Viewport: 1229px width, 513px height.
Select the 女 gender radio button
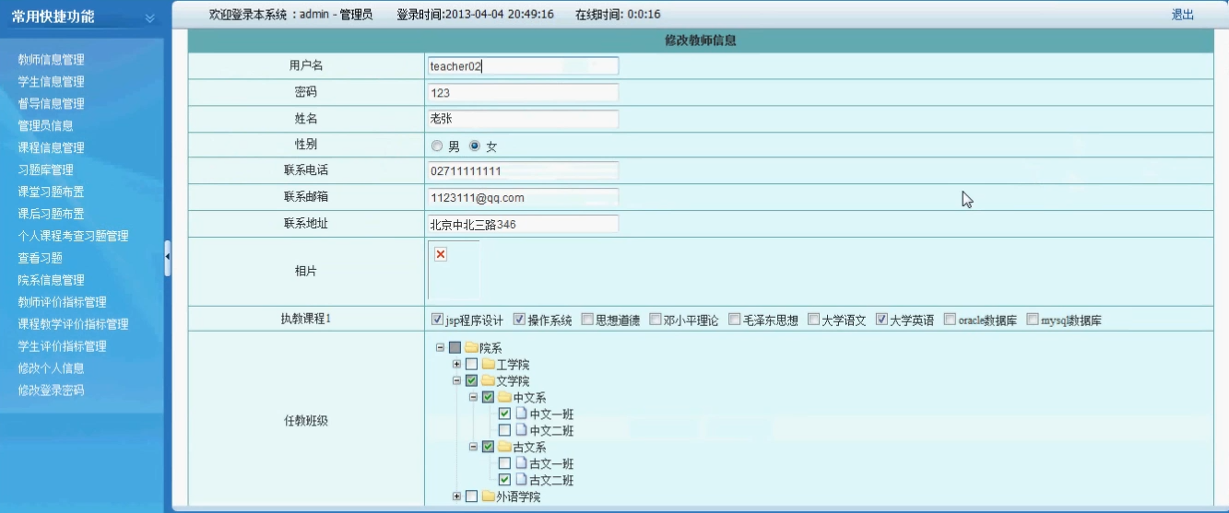pyautogui.click(x=475, y=146)
